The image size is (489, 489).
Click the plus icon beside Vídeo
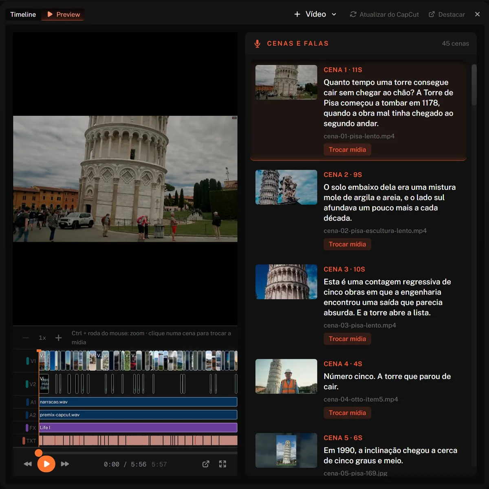(297, 14)
